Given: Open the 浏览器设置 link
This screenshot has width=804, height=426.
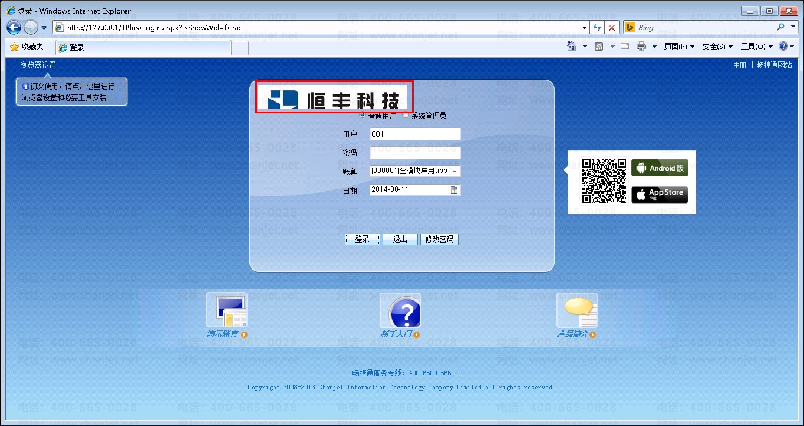Looking at the screenshot, I should tap(38, 65).
